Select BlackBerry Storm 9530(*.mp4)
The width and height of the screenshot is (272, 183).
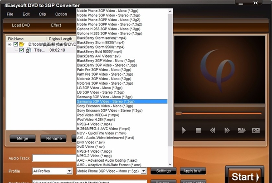coord(122,43)
